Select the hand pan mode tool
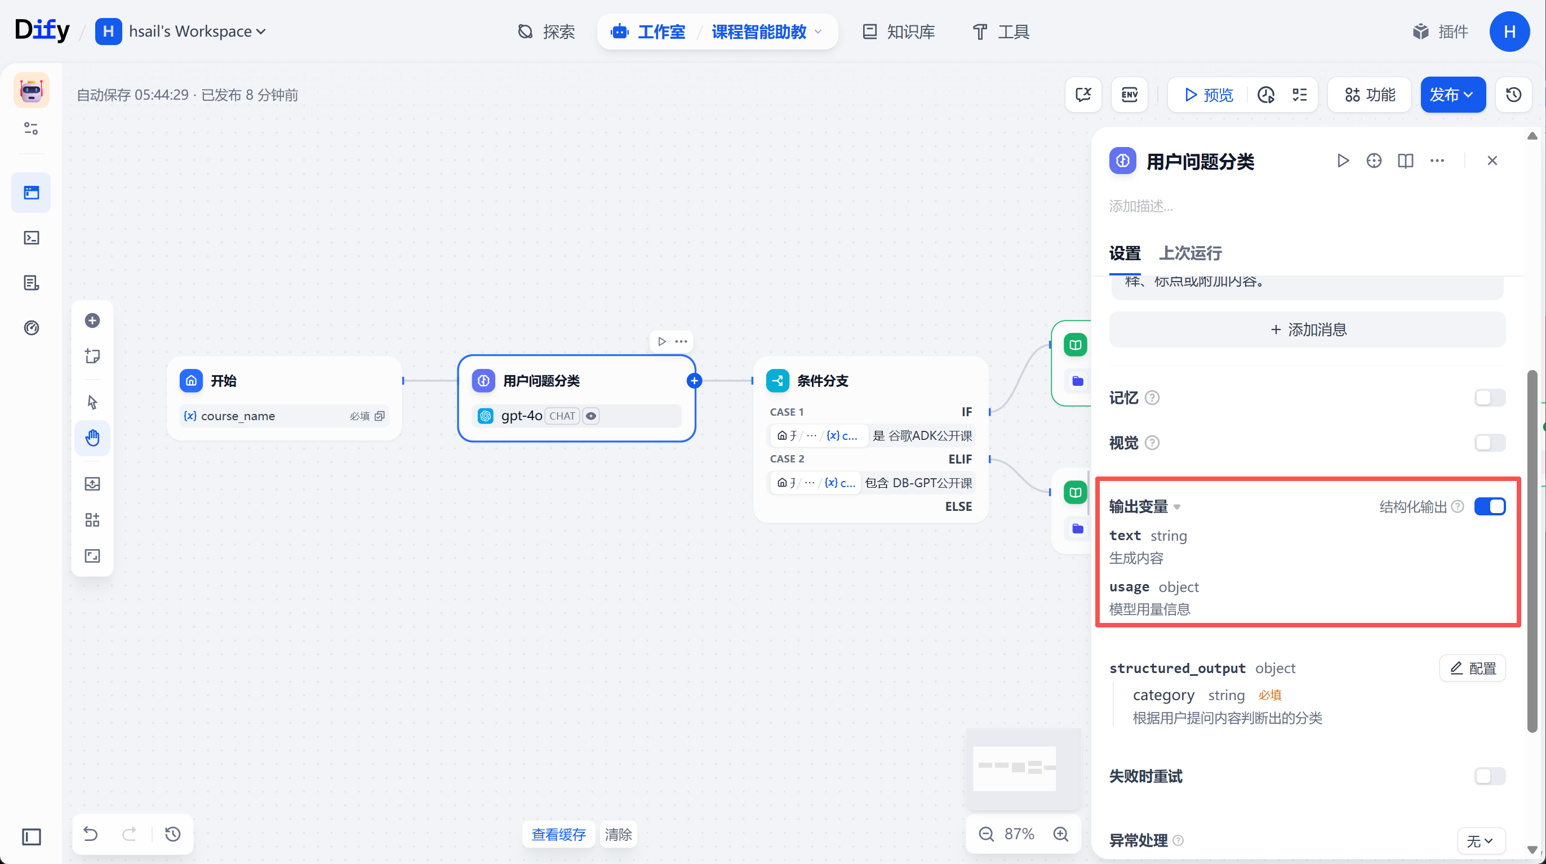Viewport: 1546px width, 864px height. click(x=92, y=438)
